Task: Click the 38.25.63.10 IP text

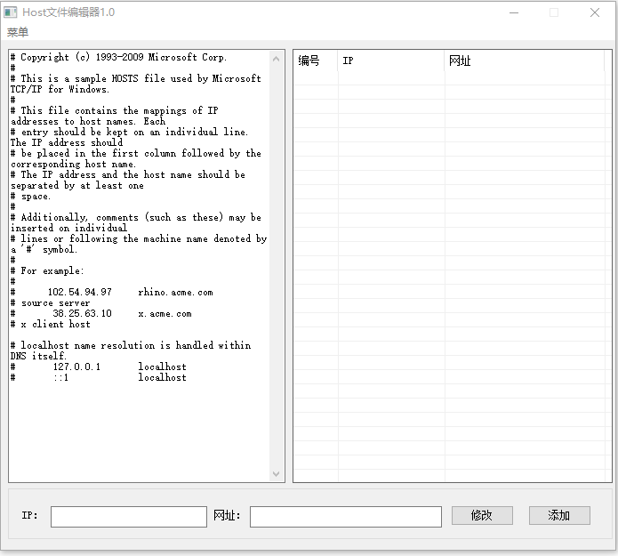Action: [x=83, y=313]
